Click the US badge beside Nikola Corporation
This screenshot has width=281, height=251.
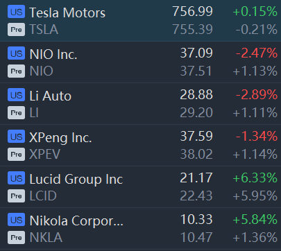click(x=16, y=219)
